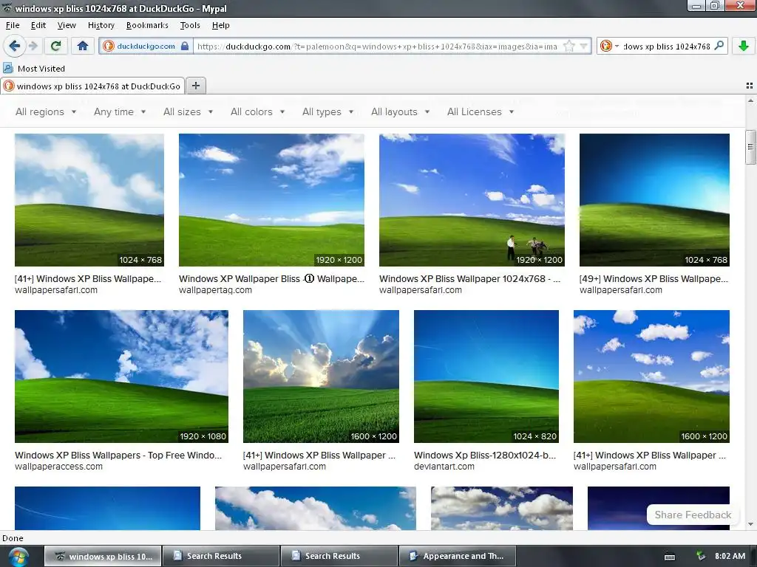Click the padlock security icon
This screenshot has height=567, width=757.
coord(185,46)
